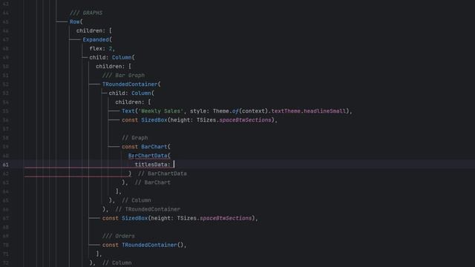The image size is (475, 267).
Task: Click the 'Weekly Sales' string literal
Action: (160, 111)
